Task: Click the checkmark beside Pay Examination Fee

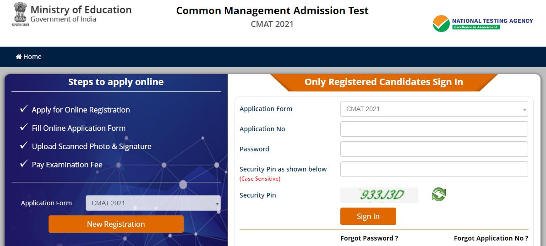Action: tap(24, 164)
